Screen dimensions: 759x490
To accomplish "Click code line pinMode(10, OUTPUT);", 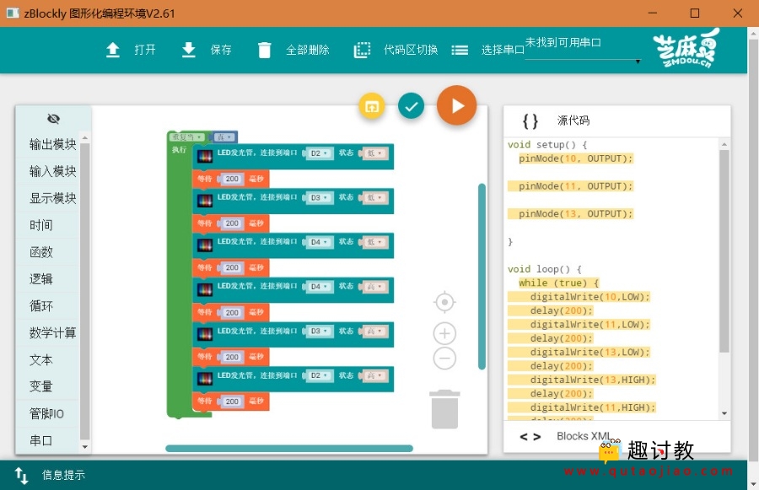I will [x=575, y=159].
